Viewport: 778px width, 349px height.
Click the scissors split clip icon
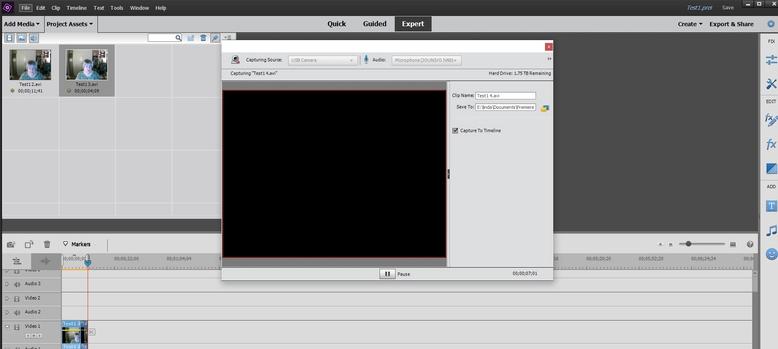92,332
